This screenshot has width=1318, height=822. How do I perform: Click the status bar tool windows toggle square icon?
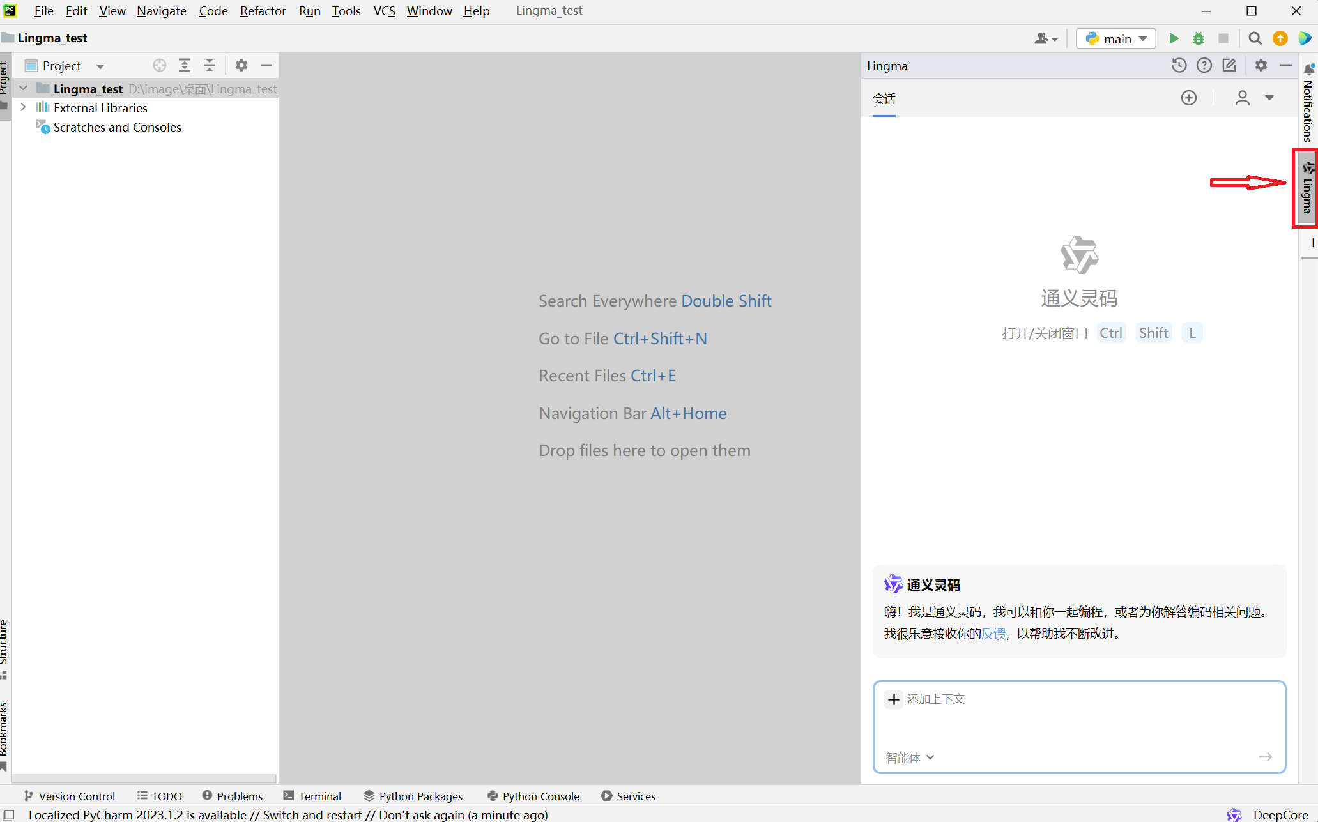point(8,815)
